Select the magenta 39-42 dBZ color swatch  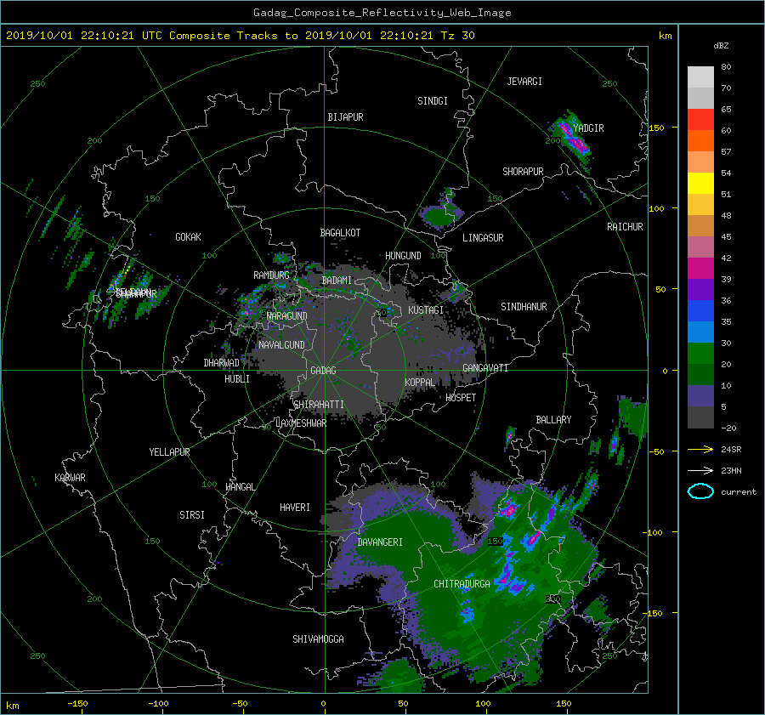tap(700, 268)
